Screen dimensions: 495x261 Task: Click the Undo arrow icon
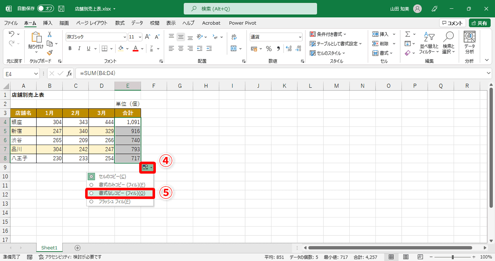12,34
